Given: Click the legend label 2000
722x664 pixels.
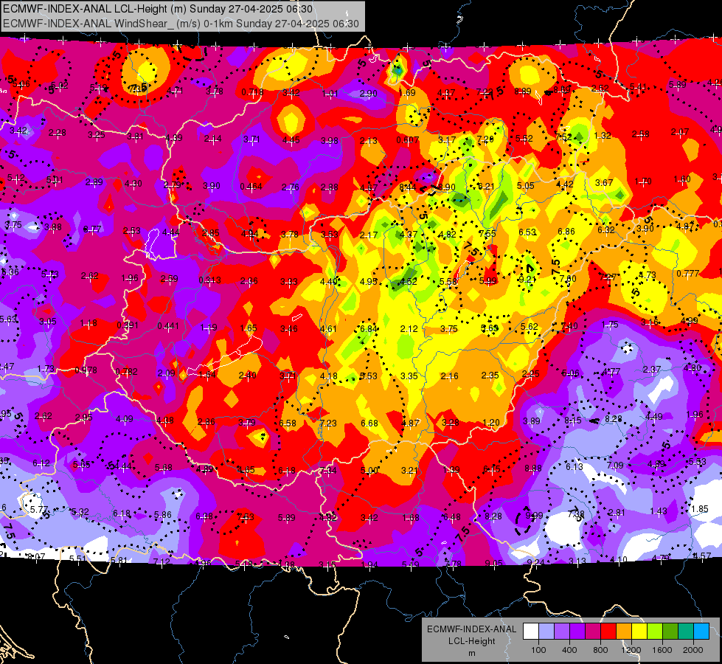Looking at the screenshot, I should [693, 650].
